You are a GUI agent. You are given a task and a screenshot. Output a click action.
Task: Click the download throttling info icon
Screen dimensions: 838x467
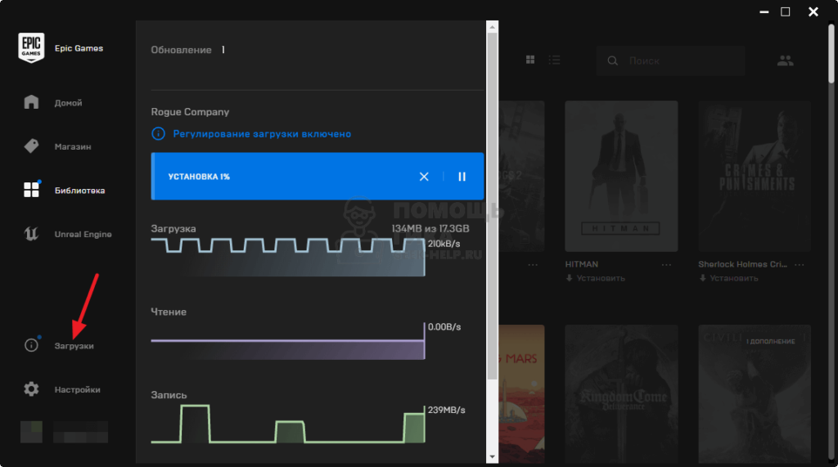(158, 133)
